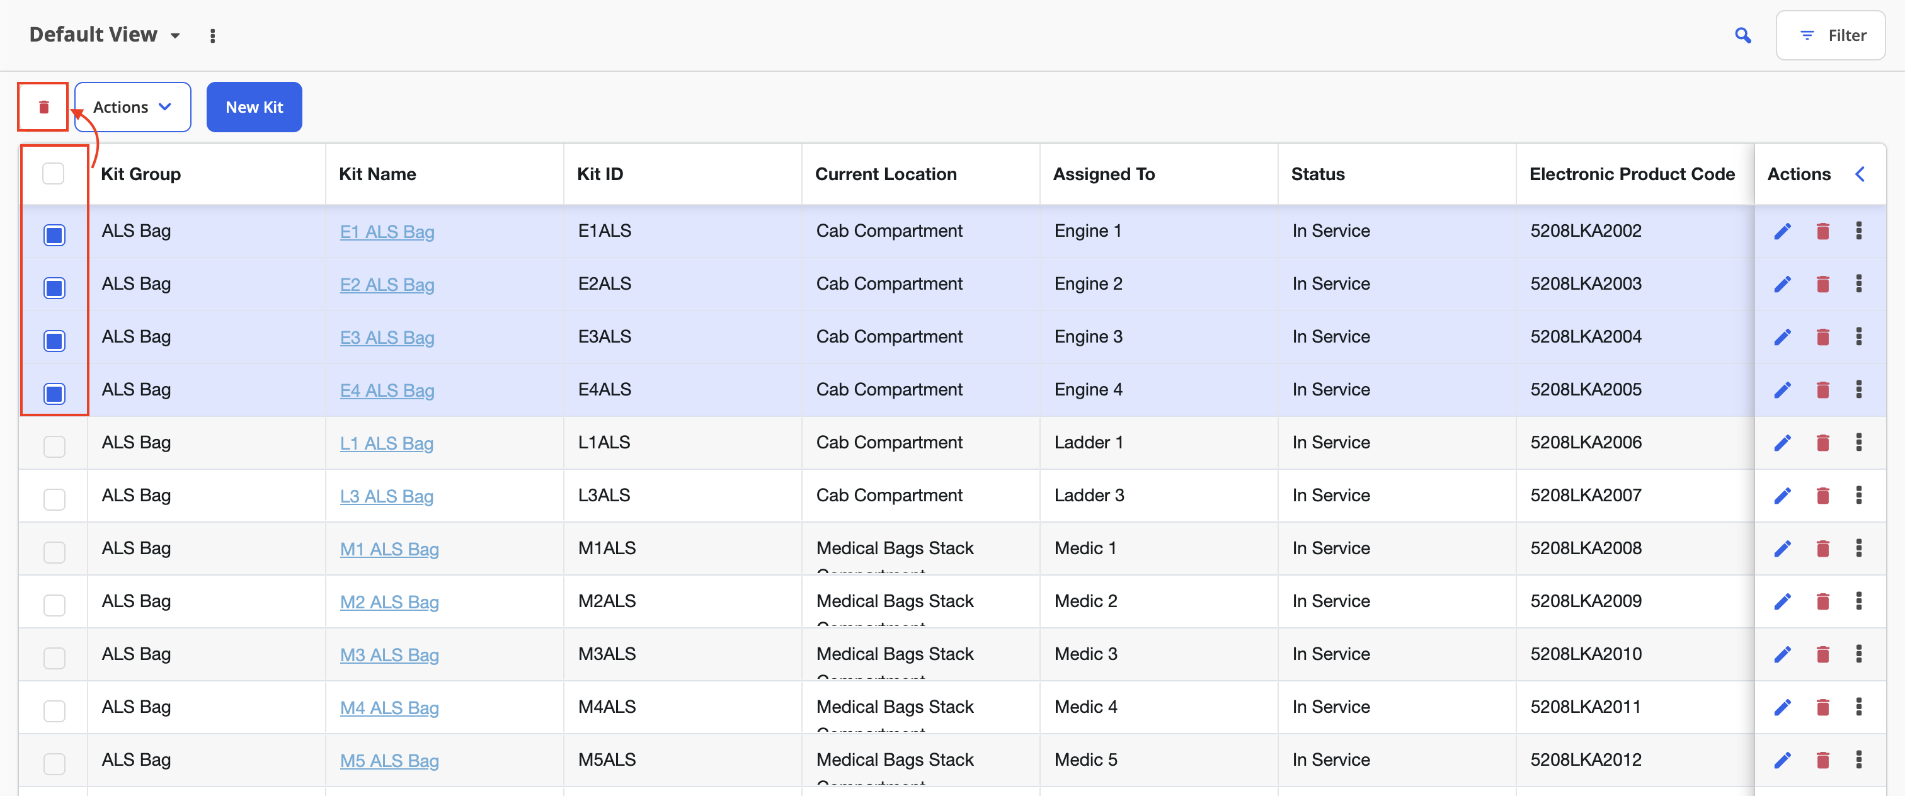Open the search magnifier icon
The height and width of the screenshot is (796, 1905).
point(1743,35)
